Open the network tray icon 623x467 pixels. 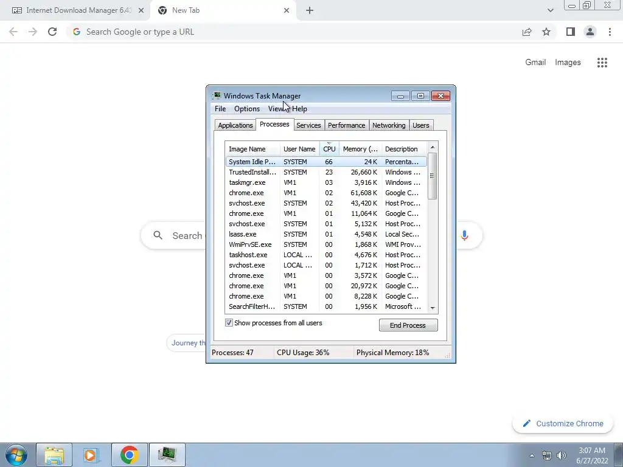click(x=547, y=455)
